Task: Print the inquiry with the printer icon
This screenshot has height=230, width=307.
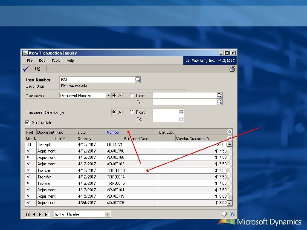Action: pyautogui.click(x=232, y=69)
